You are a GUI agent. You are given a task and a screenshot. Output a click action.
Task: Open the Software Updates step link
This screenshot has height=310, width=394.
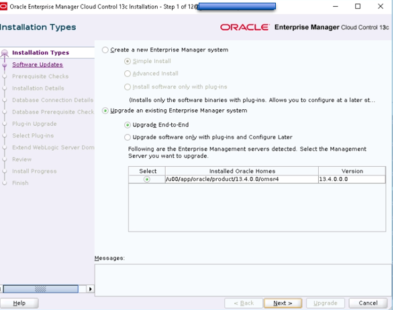coord(38,65)
